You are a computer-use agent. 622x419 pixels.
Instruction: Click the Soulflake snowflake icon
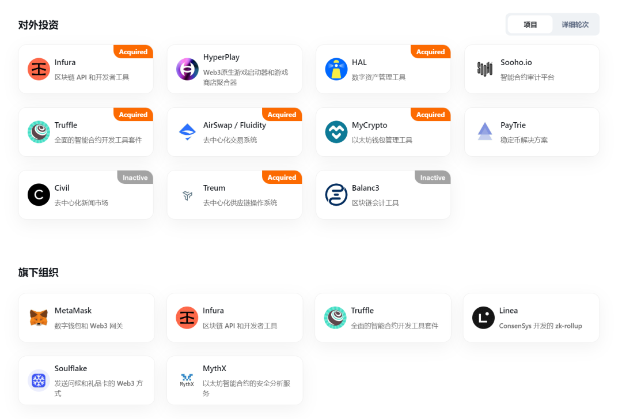pos(39,380)
